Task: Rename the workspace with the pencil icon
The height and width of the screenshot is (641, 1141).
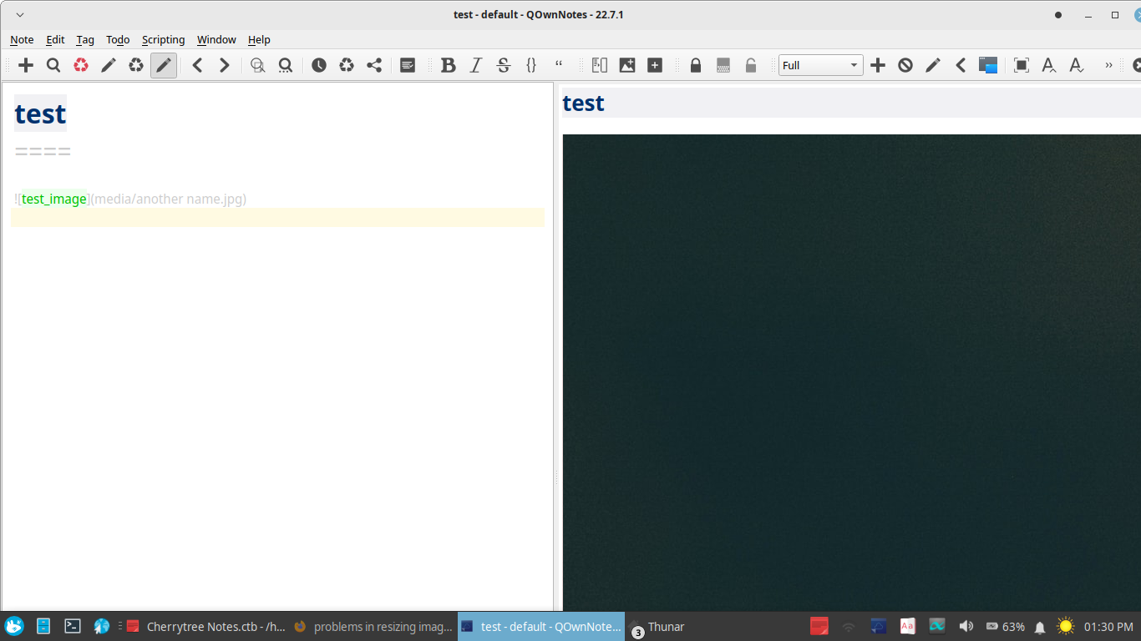Action: tap(933, 65)
